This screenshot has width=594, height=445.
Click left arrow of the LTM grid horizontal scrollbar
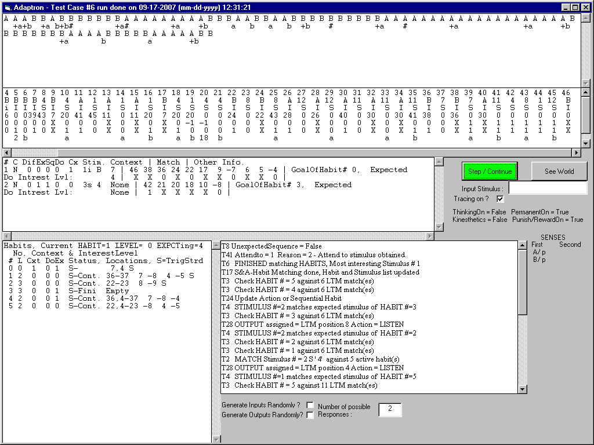pyautogui.click(x=7, y=152)
